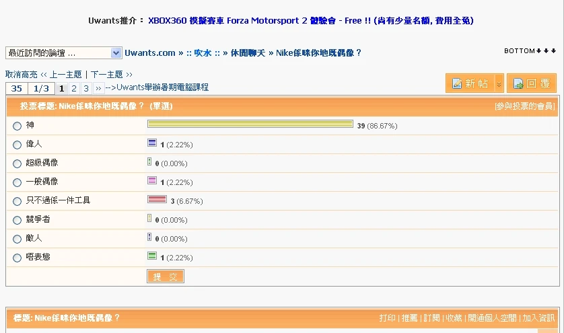Open the XBOX360 Forza Motorsport 2 promo link
The image size is (564, 333).
tap(310, 21)
